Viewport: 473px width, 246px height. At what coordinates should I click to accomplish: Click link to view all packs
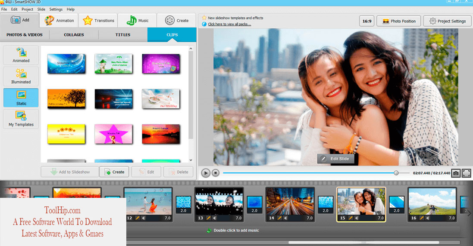(x=229, y=24)
